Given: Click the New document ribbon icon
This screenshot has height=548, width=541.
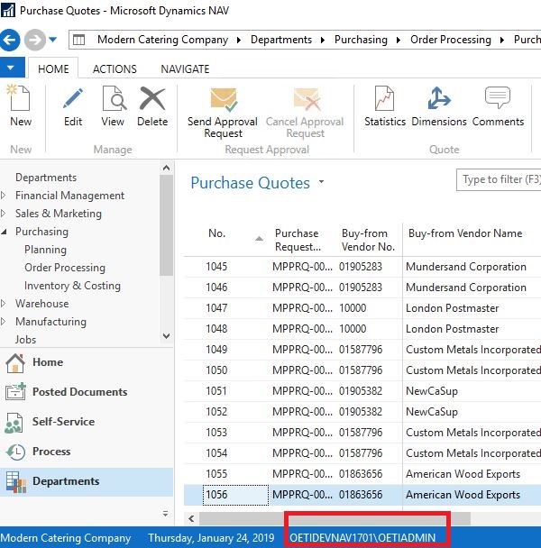Looking at the screenshot, I should (19, 99).
